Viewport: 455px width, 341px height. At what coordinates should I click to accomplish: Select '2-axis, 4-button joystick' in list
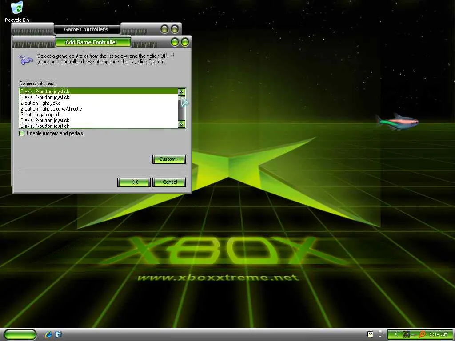98,97
